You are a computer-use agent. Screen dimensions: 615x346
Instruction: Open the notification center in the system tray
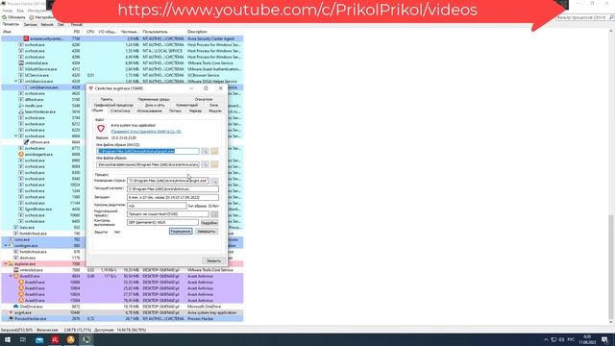(604, 339)
